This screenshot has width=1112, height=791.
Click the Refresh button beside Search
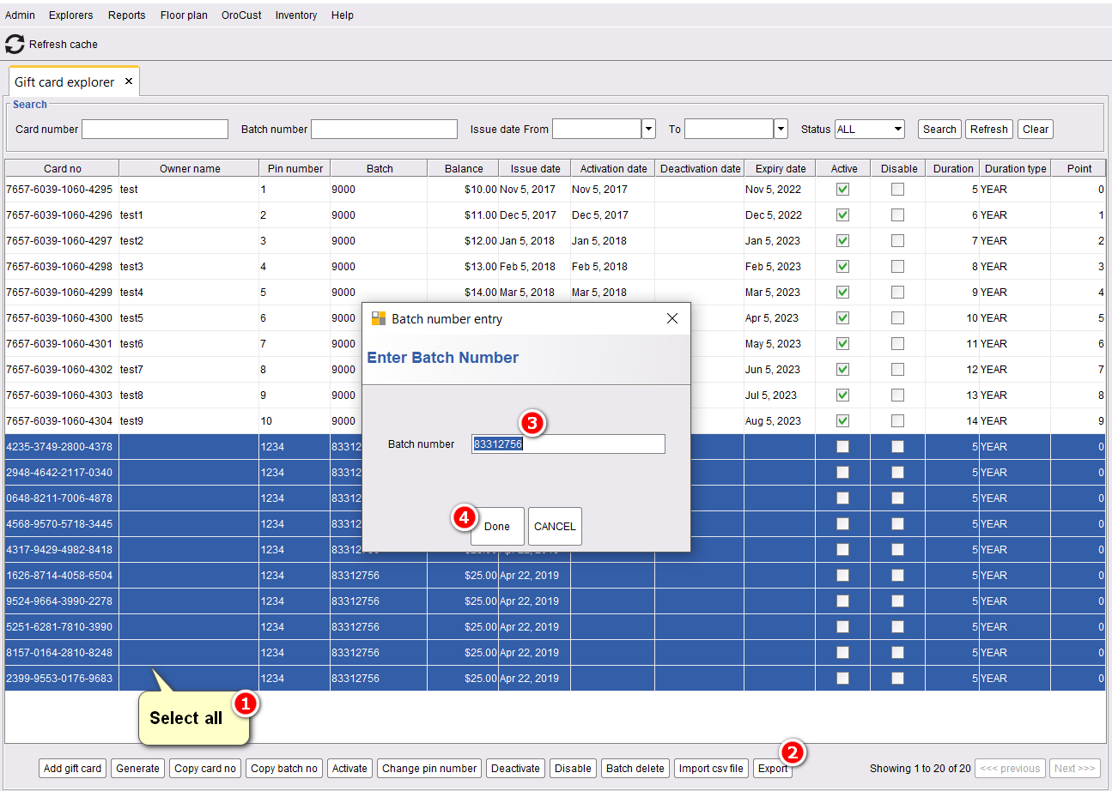[989, 129]
